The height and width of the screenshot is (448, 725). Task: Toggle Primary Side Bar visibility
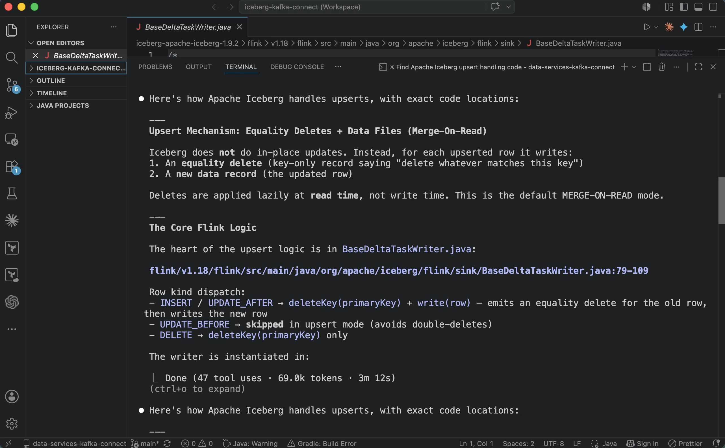(x=683, y=7)
